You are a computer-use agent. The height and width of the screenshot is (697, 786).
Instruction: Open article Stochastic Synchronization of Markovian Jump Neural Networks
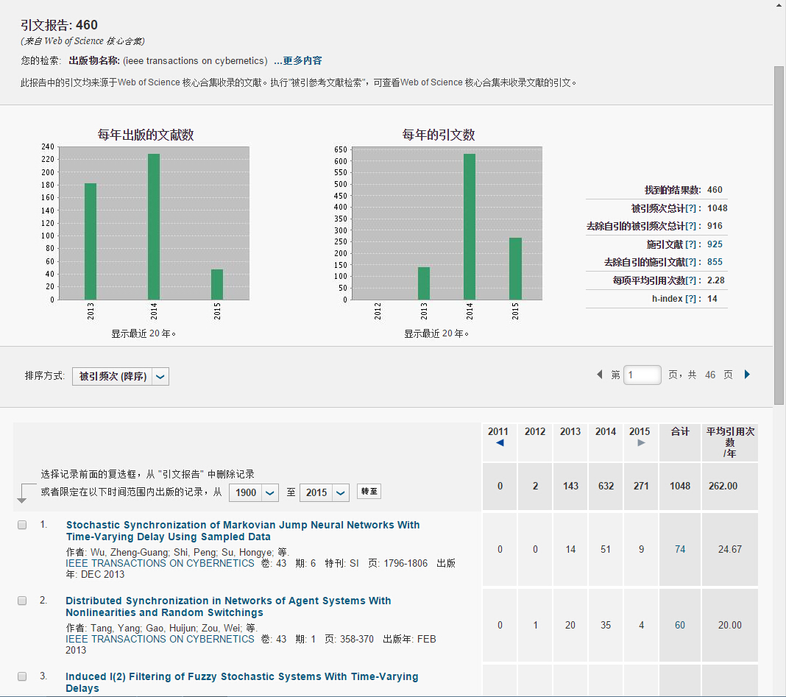click(243, 531)
